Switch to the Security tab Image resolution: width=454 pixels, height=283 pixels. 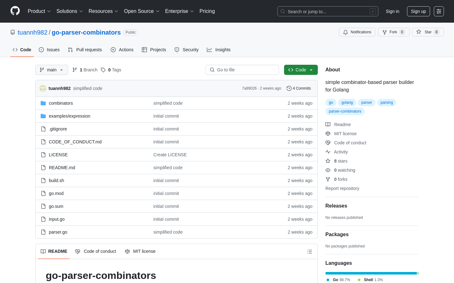[x=187, y=50]
